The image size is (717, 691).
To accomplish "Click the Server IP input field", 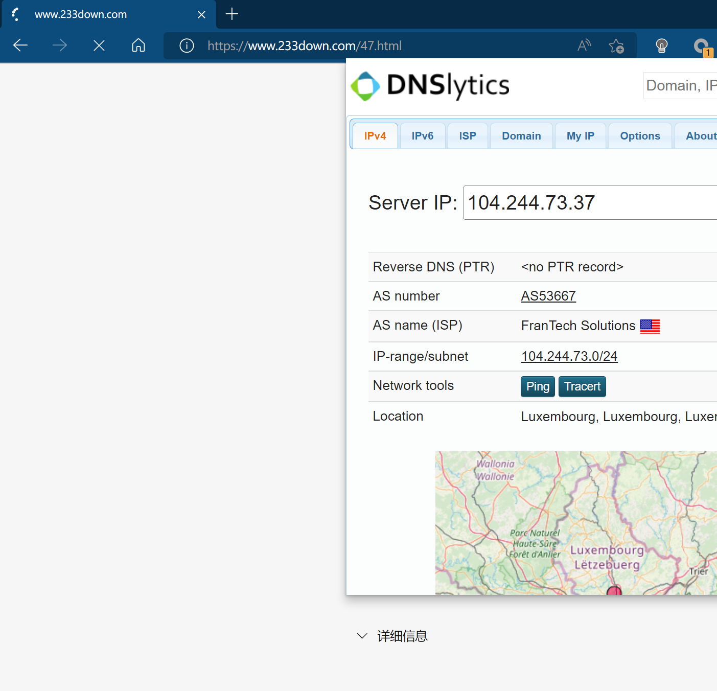I will coord(588,203).
